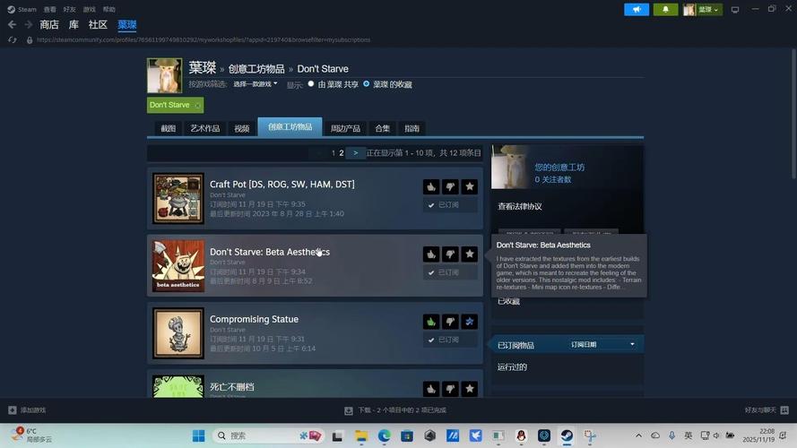Open Compromising Statue title link

pos(254,319)
